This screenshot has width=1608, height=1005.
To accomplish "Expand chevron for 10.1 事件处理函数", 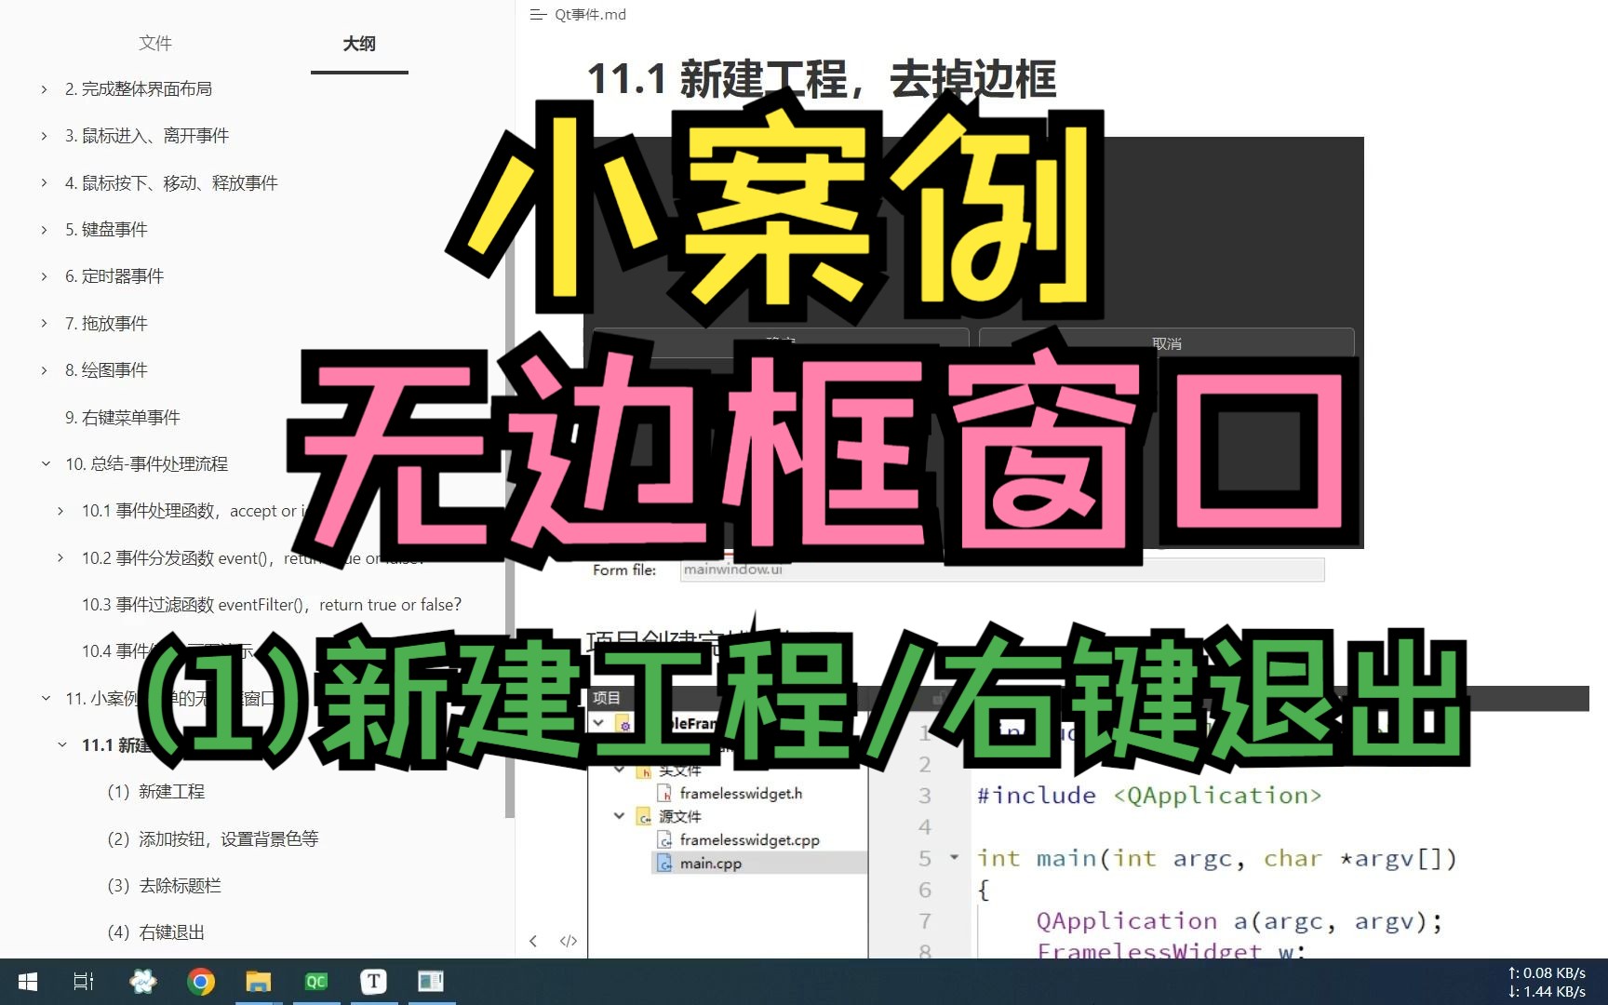I will click(60, 511).
